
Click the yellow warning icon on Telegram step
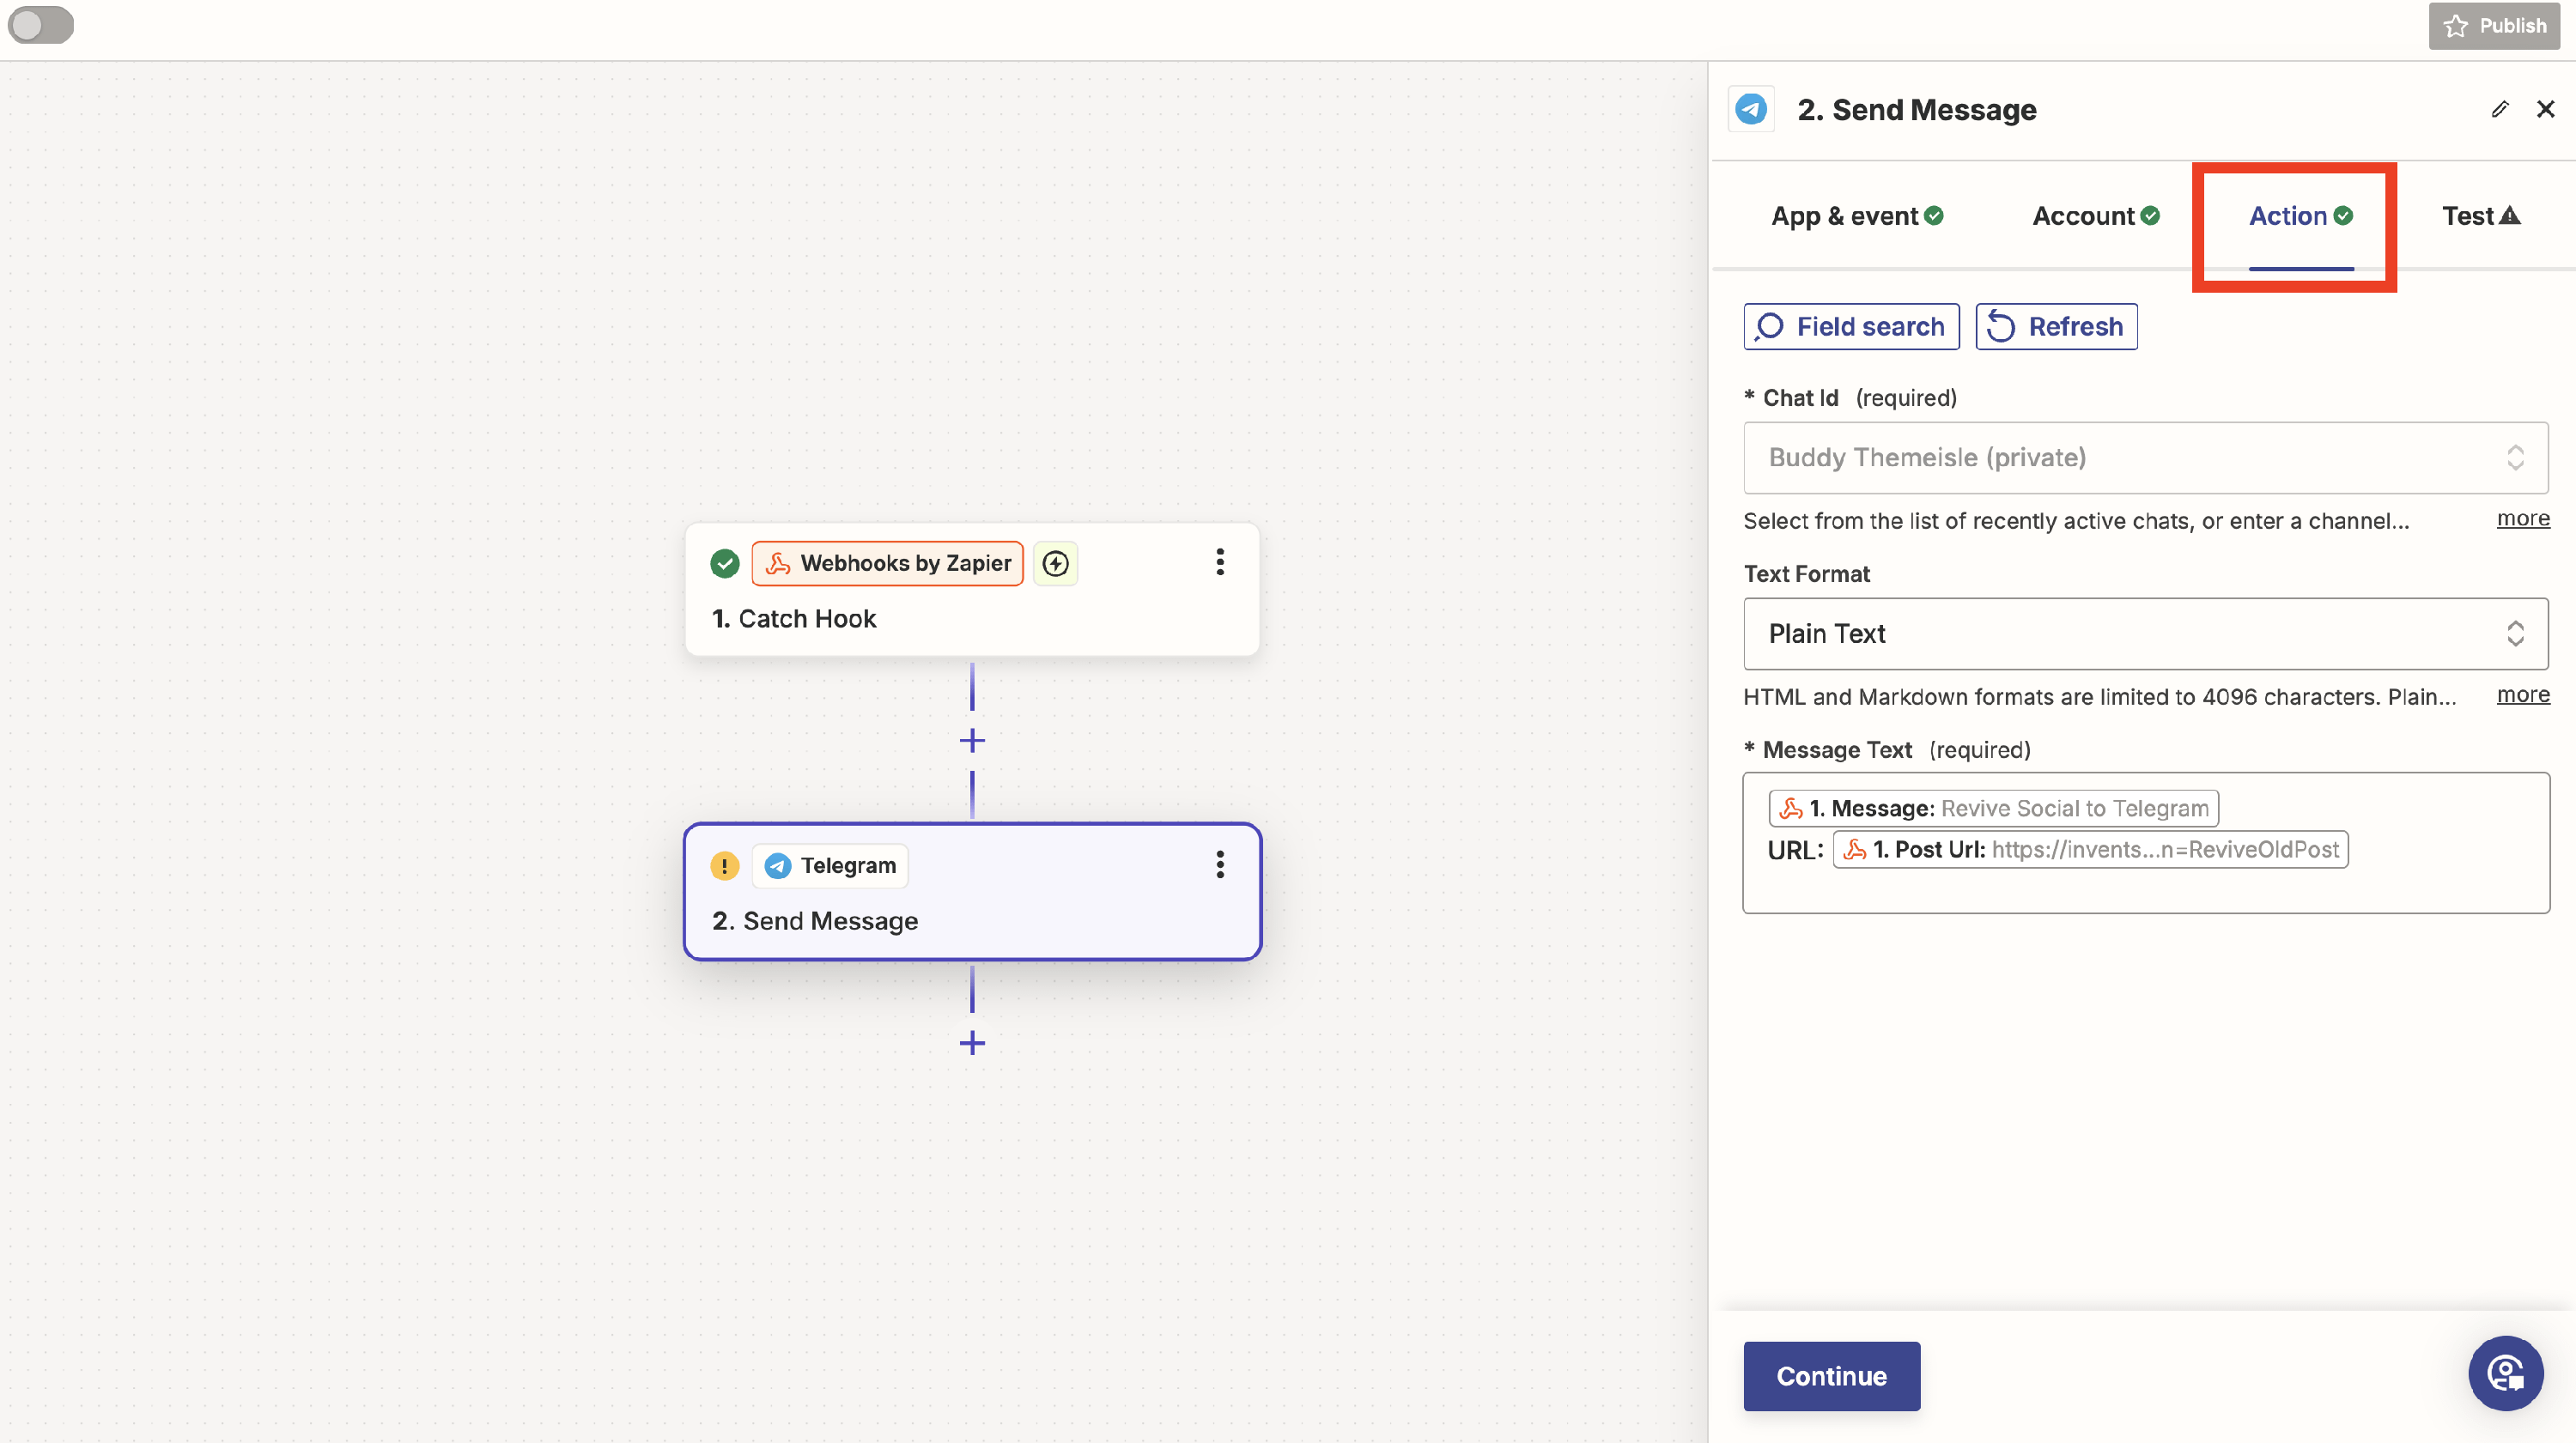pos(724,865)
